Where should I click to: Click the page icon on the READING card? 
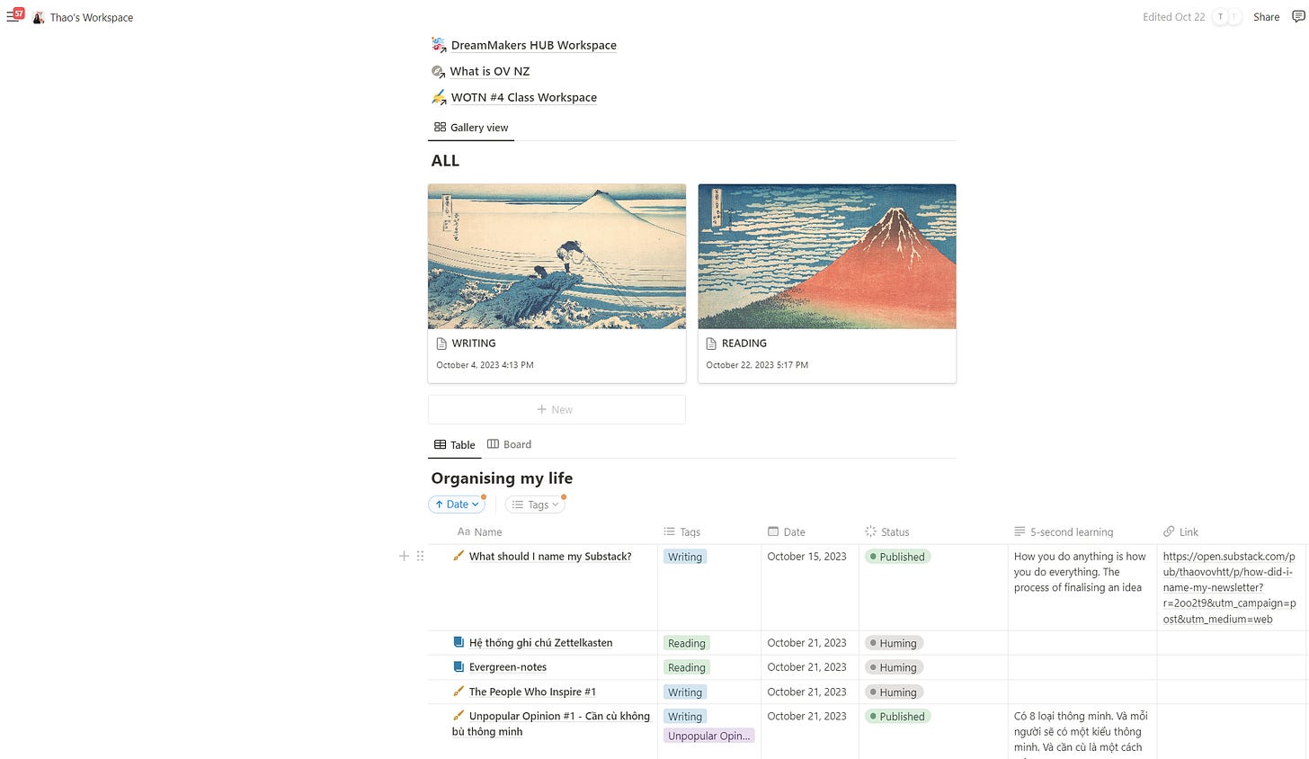coord(711,344)
